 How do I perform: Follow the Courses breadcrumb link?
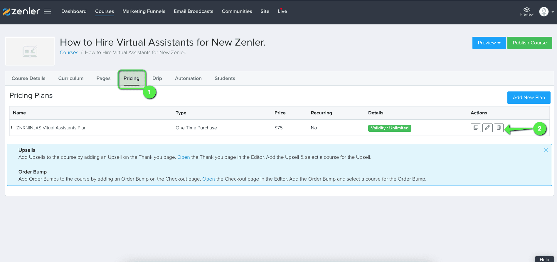[69, 53]
